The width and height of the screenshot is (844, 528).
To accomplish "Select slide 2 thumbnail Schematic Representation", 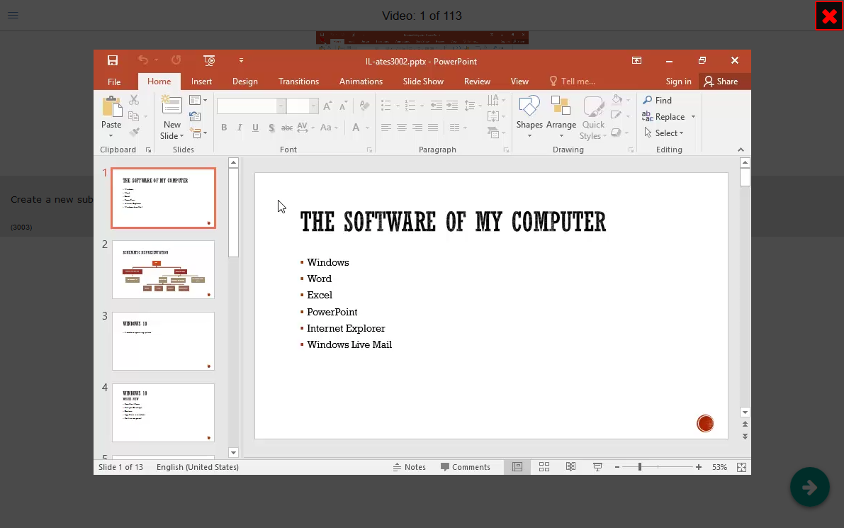I will pyautogui.click(x=163, y=269).
